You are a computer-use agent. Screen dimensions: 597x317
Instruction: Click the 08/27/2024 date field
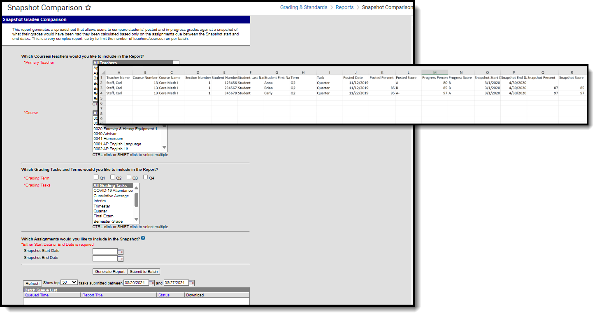(x=176, y=283)
